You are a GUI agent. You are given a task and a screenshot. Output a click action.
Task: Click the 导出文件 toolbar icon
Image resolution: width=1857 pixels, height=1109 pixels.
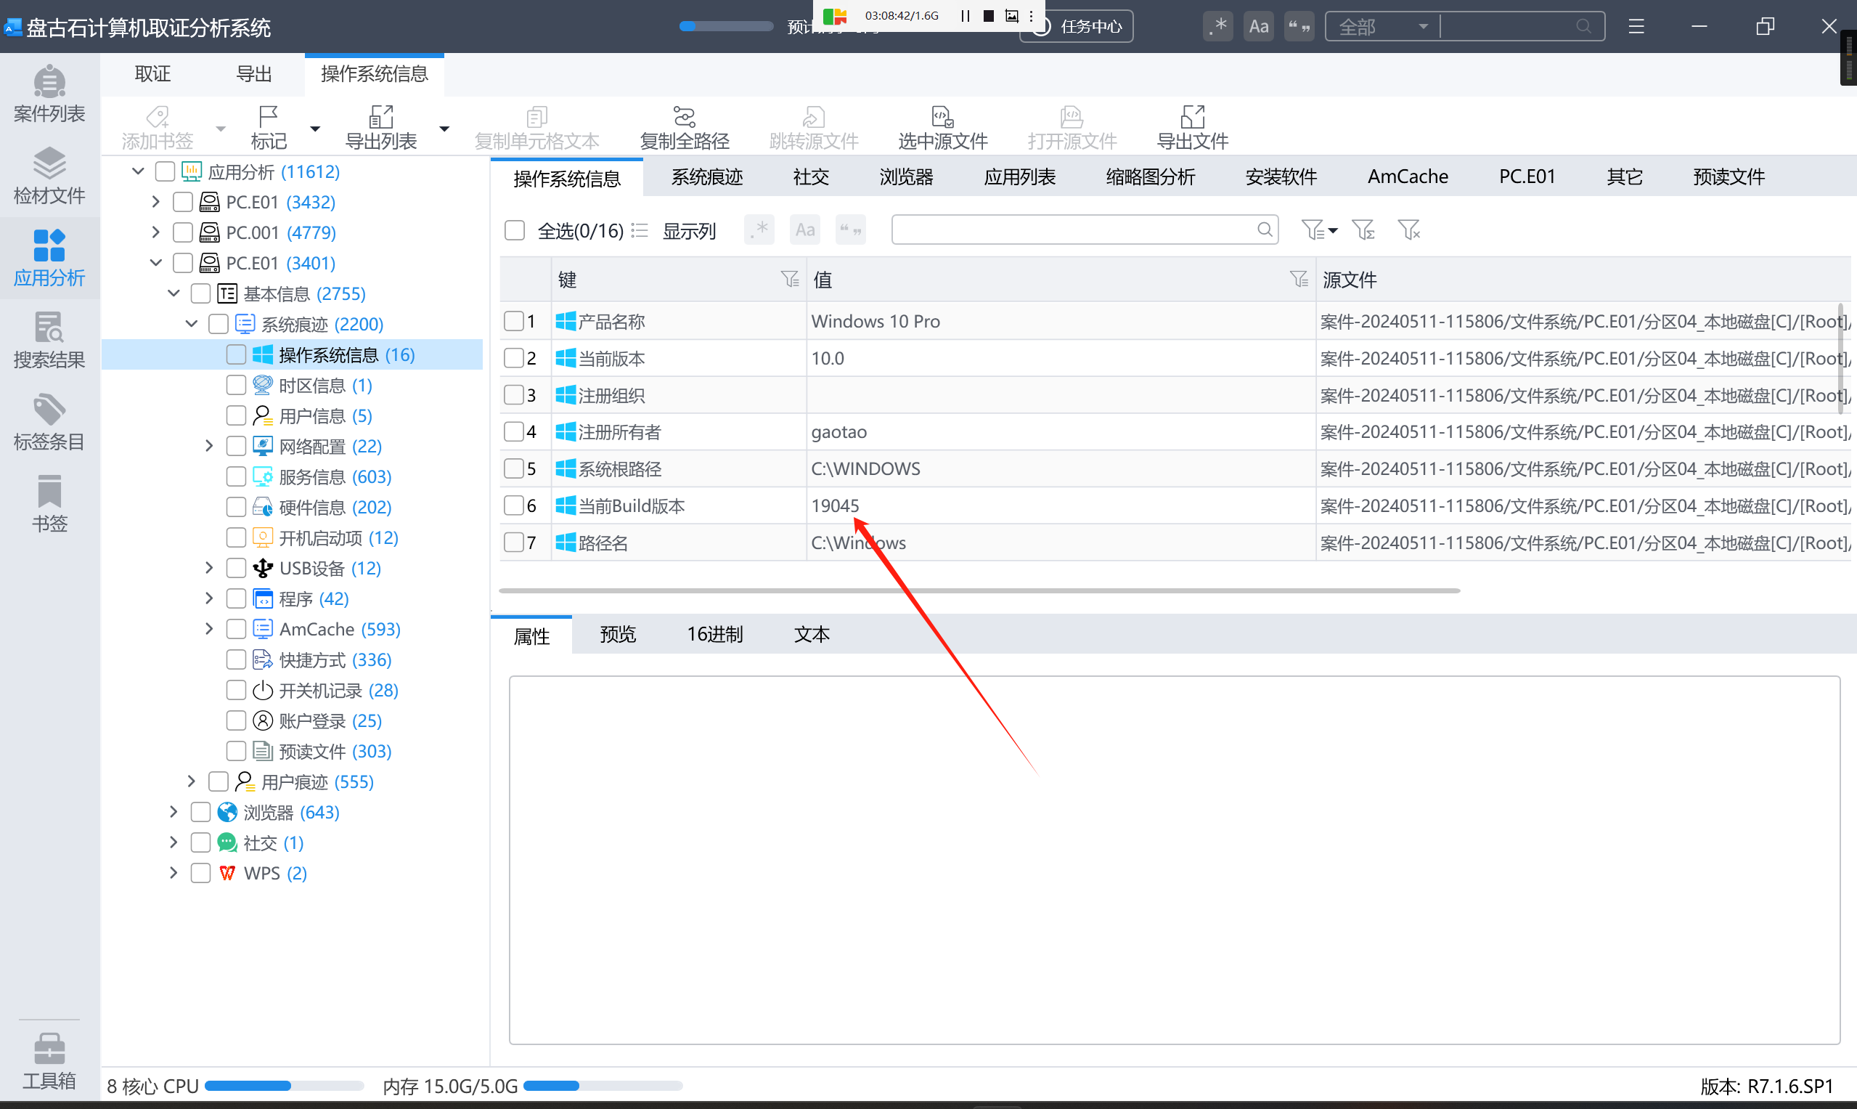[1191, 127]
